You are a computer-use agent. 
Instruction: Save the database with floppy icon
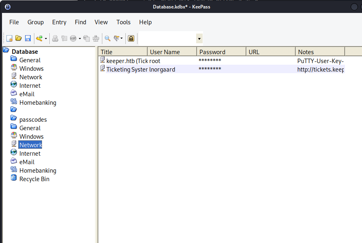pos(28,38)
